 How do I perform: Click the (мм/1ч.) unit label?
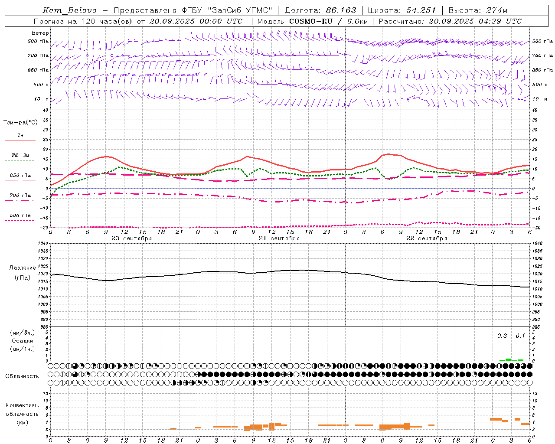23,349
